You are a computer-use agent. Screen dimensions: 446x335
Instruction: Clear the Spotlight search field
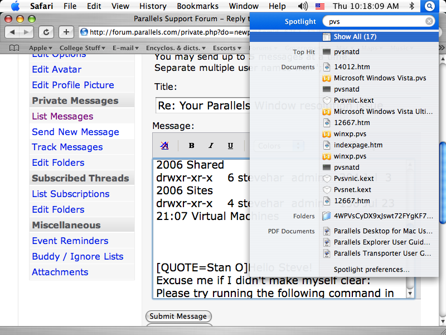[429, 21]
